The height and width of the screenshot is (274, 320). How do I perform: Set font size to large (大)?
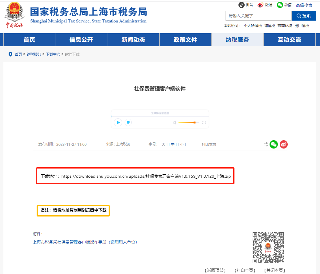tap(163, 144)
